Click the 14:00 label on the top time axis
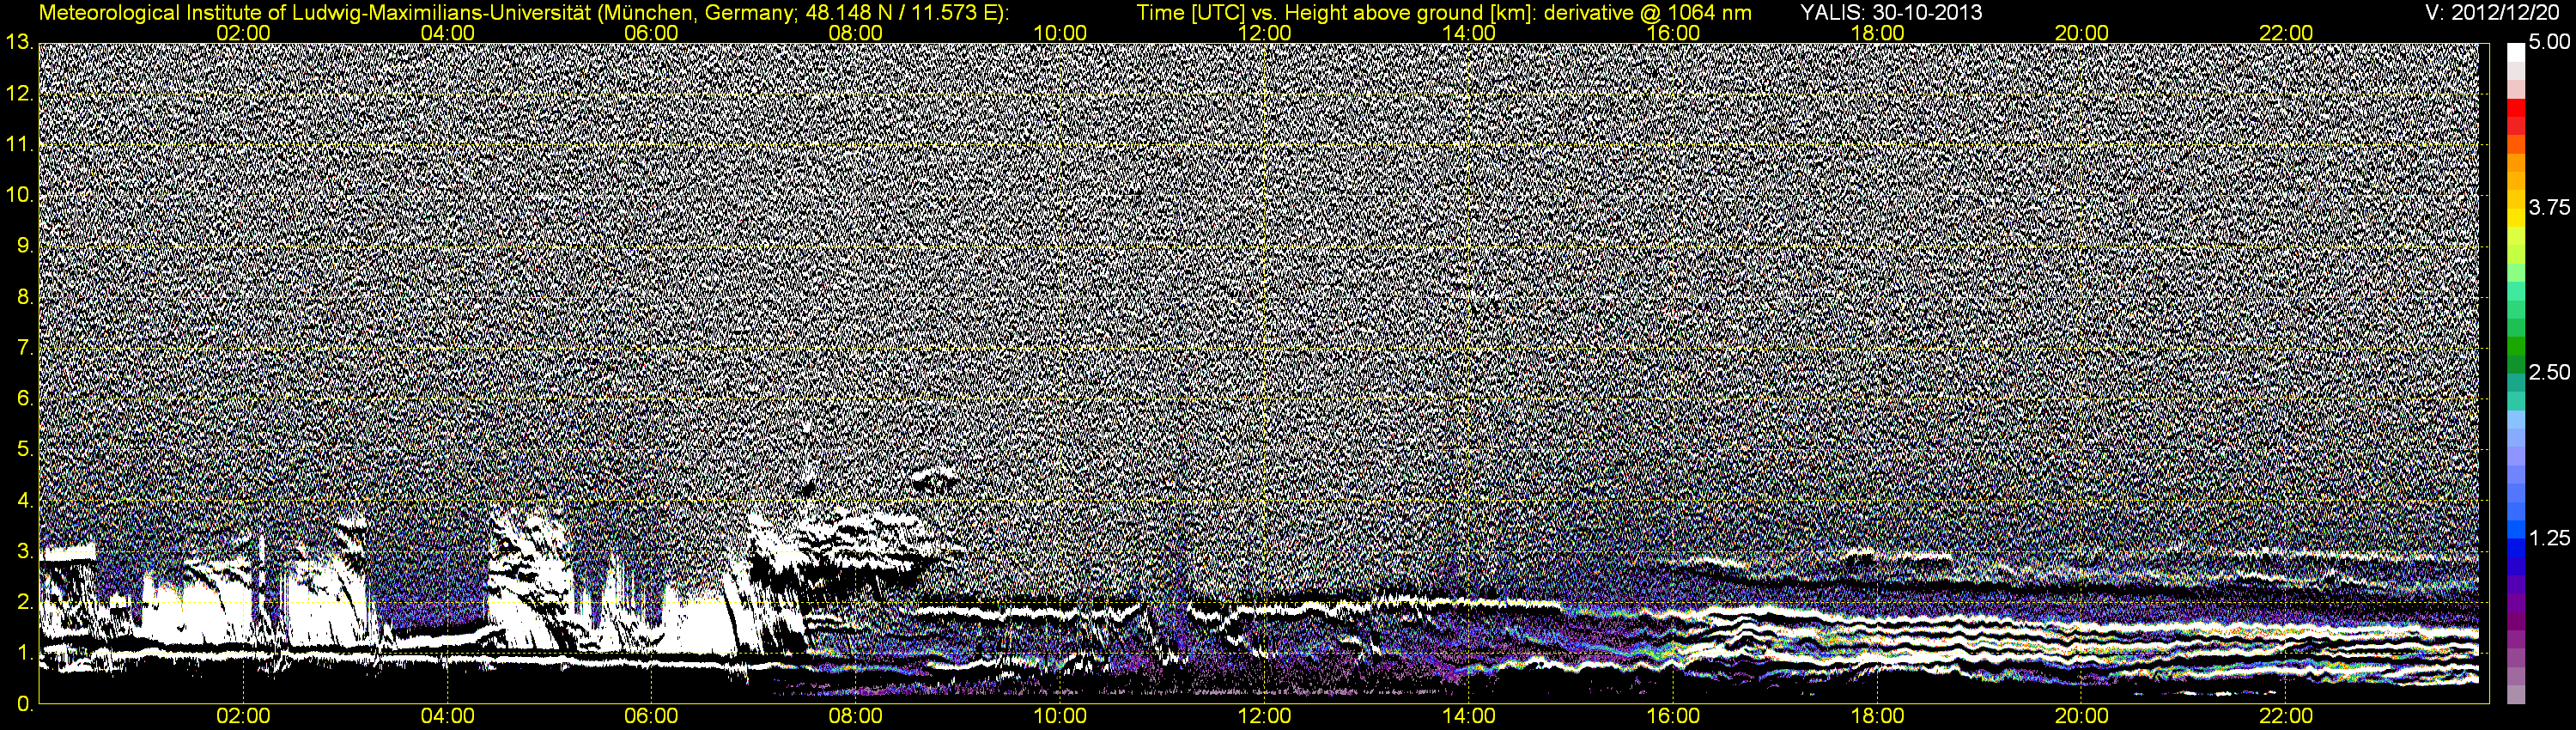 coord(1469,33)
